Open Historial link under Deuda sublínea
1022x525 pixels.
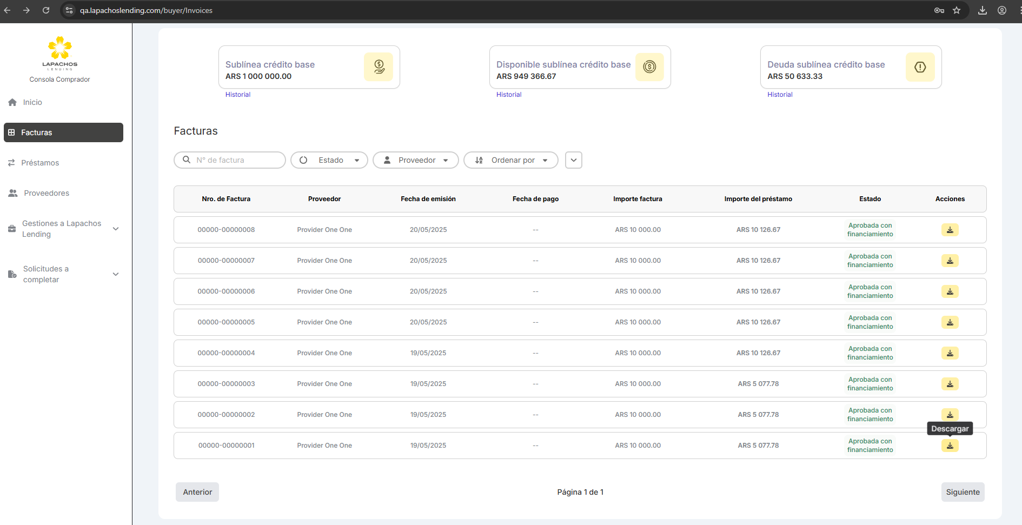tap(780, 95)
